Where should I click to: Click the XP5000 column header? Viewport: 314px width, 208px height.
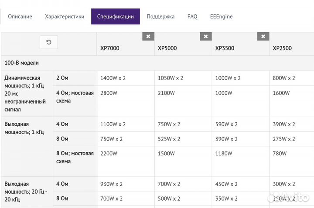(167, 48)
